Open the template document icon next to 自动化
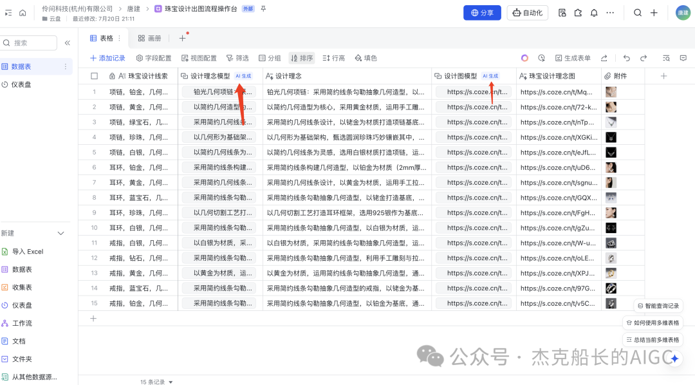The image size is (695, 385). (x=562, y=13)
